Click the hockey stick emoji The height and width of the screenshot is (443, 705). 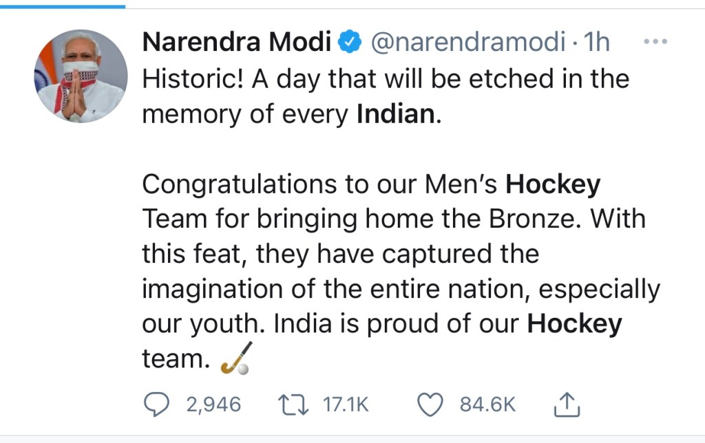(235, 358)
